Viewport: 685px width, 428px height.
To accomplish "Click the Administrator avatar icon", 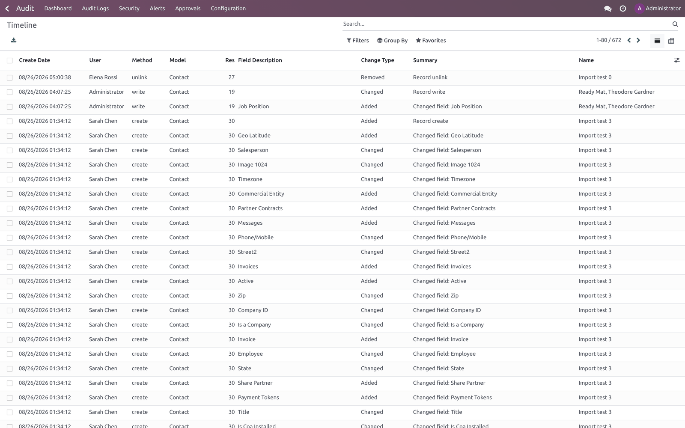I will point(639,9).
